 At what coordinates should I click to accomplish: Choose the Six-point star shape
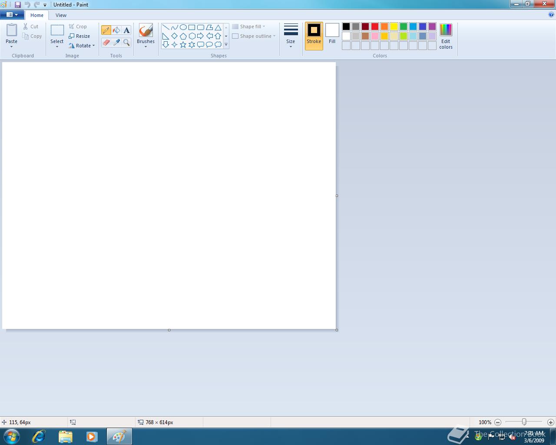tap(192, 44)
